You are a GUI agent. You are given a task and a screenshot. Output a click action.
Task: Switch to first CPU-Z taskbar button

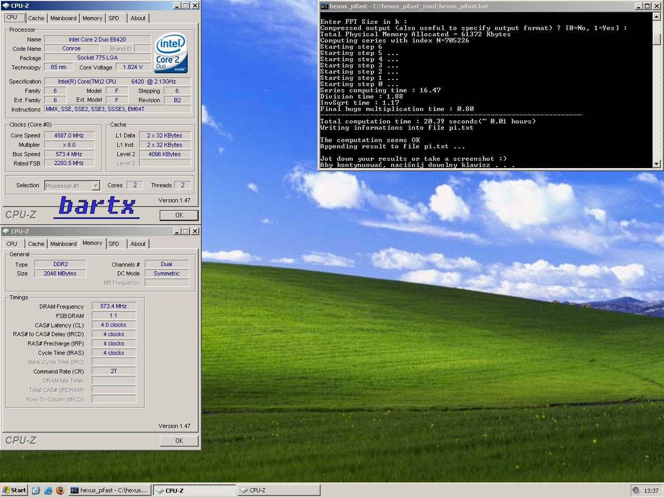click(x=195, y=490)
